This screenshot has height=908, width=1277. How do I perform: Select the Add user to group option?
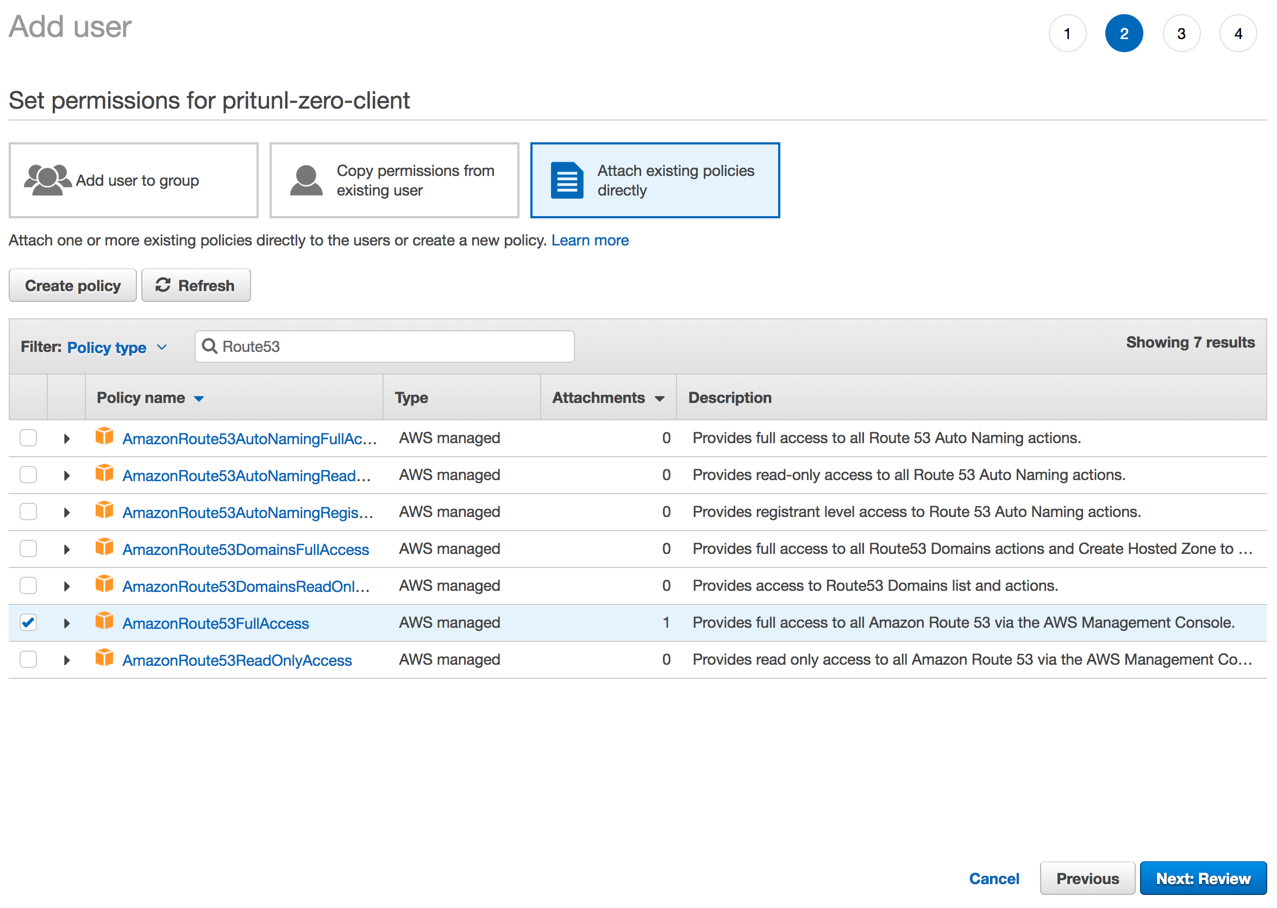[134, 180]
